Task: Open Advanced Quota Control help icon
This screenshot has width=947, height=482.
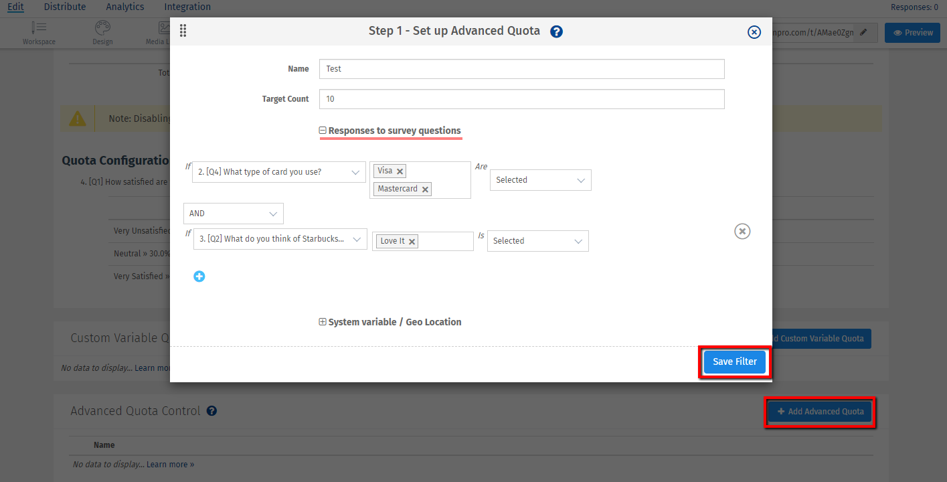Action: (211, 410)
